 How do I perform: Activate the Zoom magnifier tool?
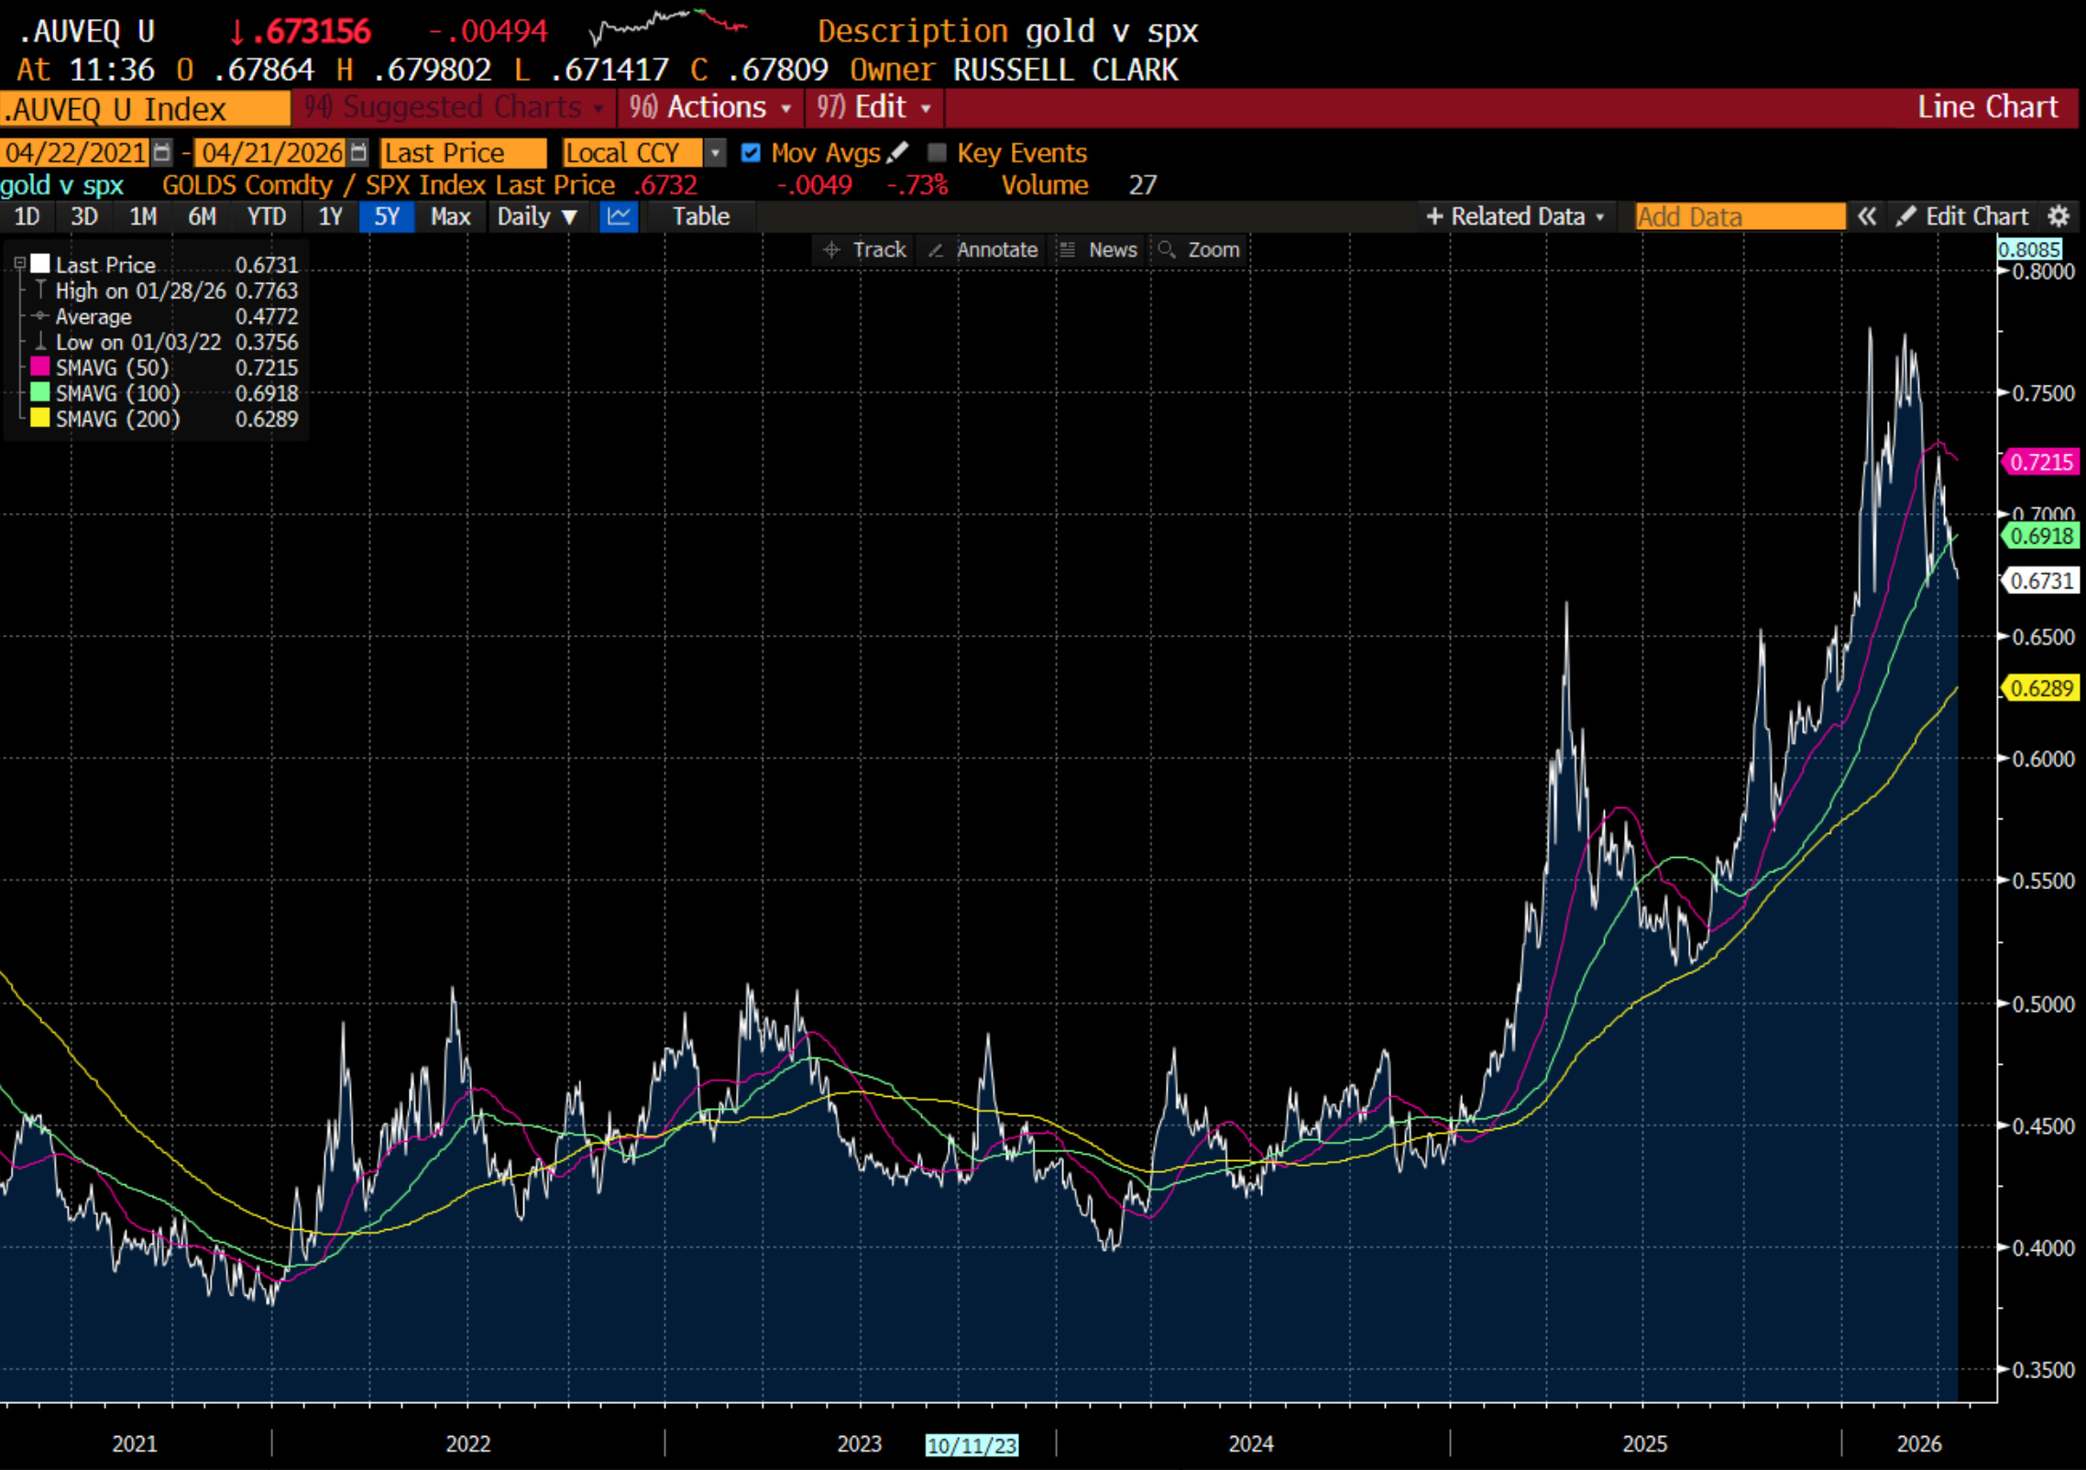(1199, 249)
